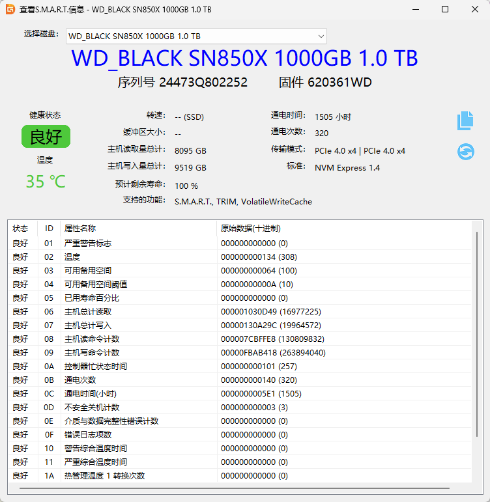Select the 主机总计读取 row
This screenshot has width=490, height=502.
[240, 311]
